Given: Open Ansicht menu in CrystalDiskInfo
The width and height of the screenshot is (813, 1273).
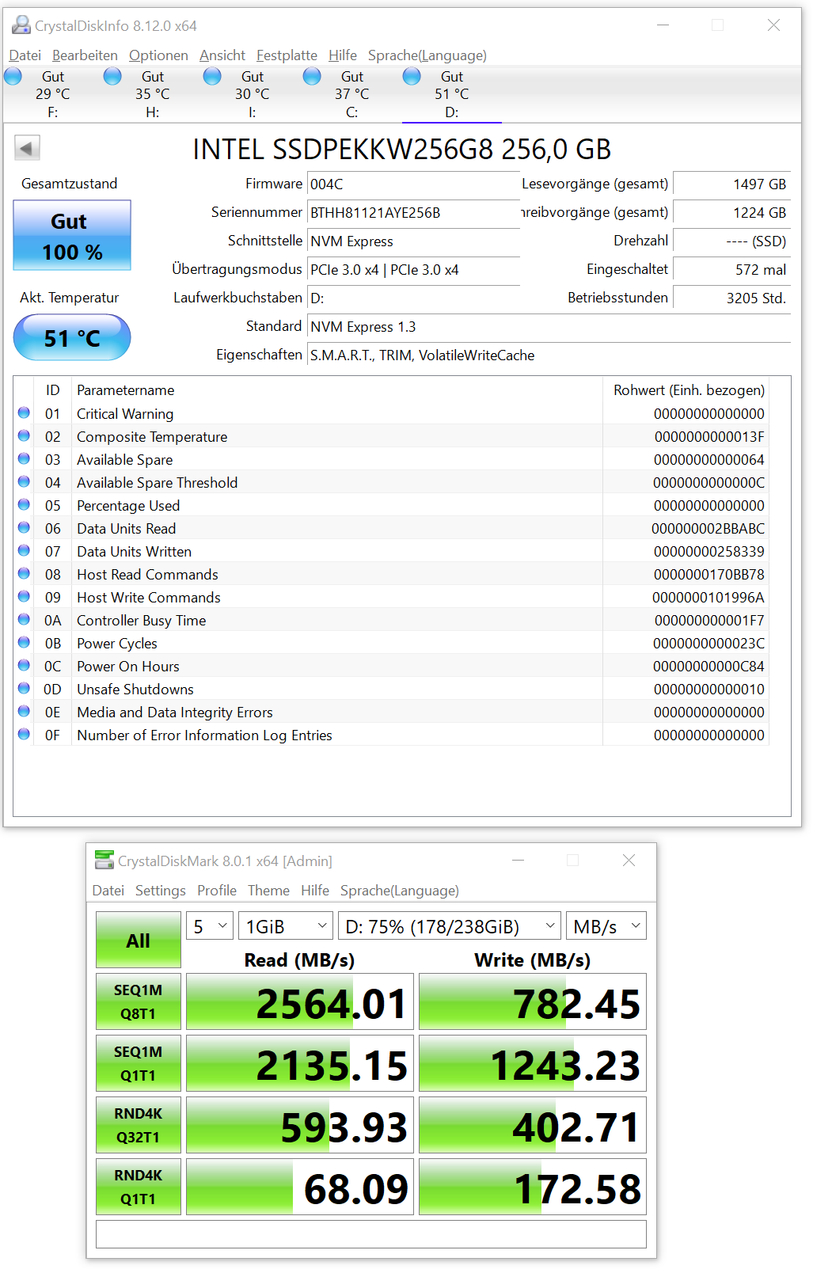Looking at the screenshot, I should [x=222, y=55].
